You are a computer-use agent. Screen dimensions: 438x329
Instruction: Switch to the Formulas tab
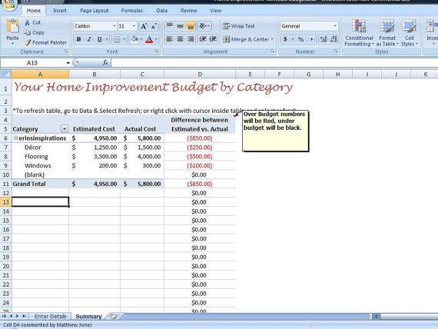(x=132, y=10)
